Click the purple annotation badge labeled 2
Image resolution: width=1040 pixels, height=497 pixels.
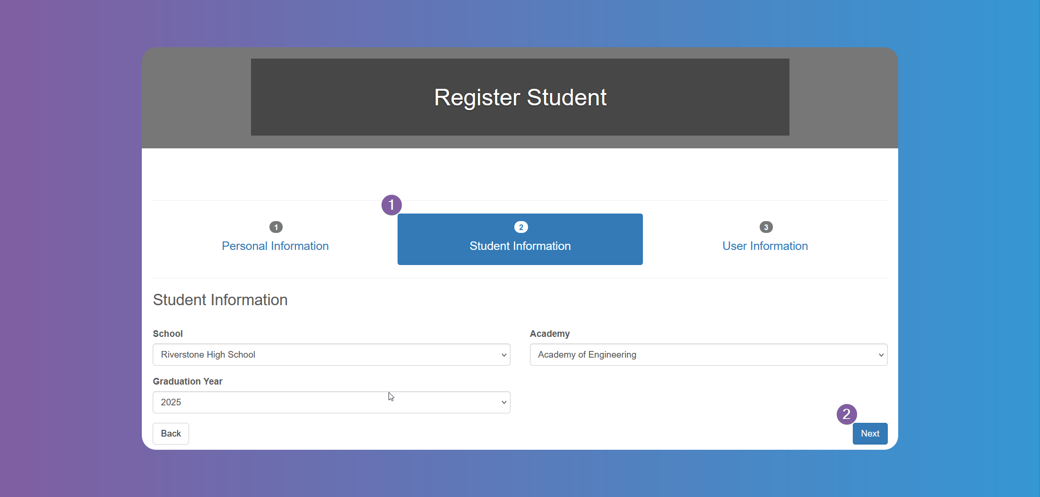click(847, 414)
